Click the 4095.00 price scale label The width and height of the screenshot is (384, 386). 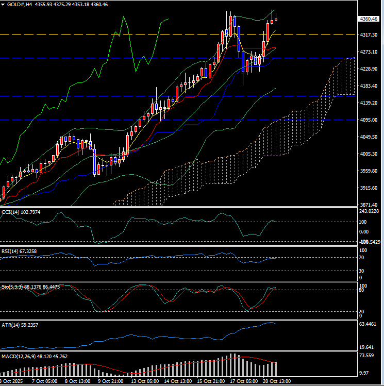tap(369, 120)
